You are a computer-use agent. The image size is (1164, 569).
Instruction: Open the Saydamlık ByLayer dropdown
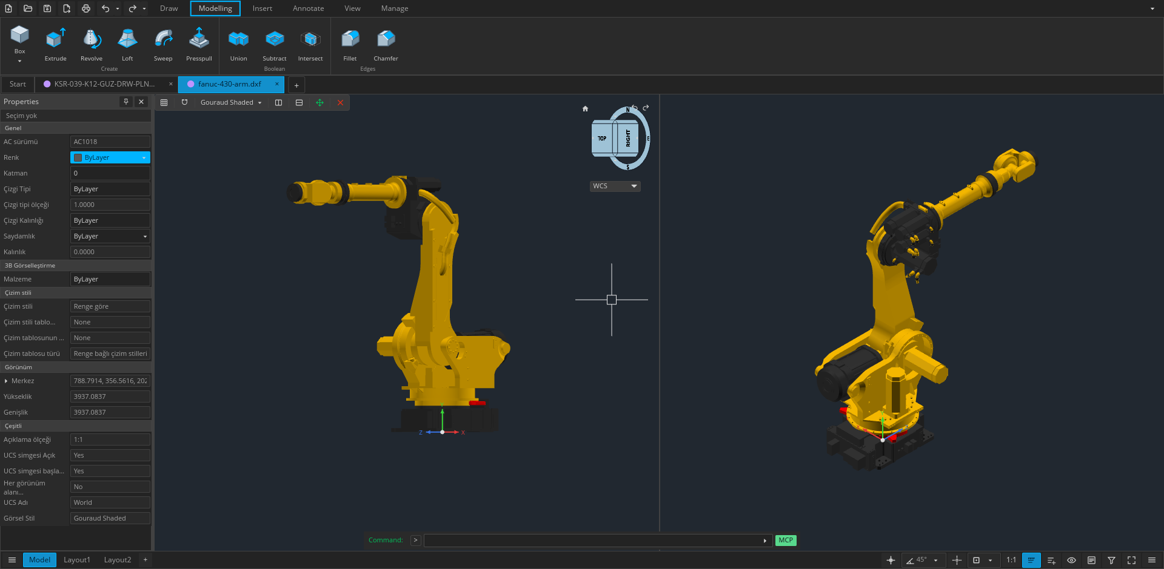pyautogui.click(x=110, y=236)
